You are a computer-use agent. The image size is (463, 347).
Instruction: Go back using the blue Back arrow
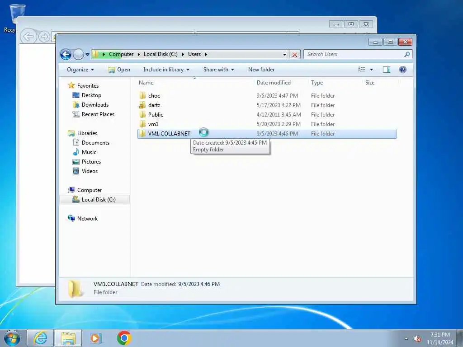[66, 54]
